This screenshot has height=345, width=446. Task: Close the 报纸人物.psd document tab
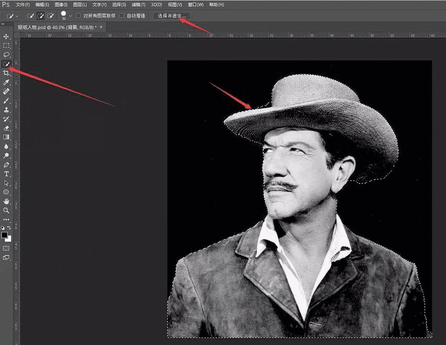coord(101,27)
